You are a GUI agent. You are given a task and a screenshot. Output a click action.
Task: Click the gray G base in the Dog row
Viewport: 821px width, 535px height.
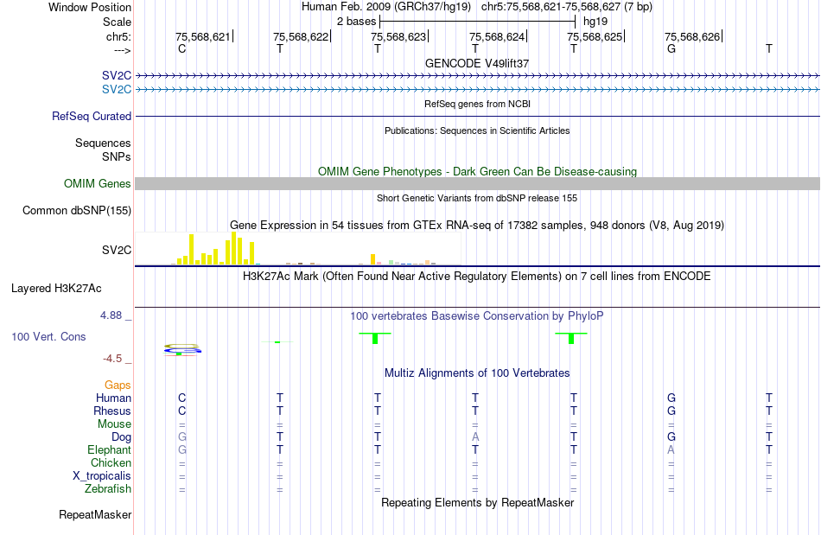coord(181,436)
